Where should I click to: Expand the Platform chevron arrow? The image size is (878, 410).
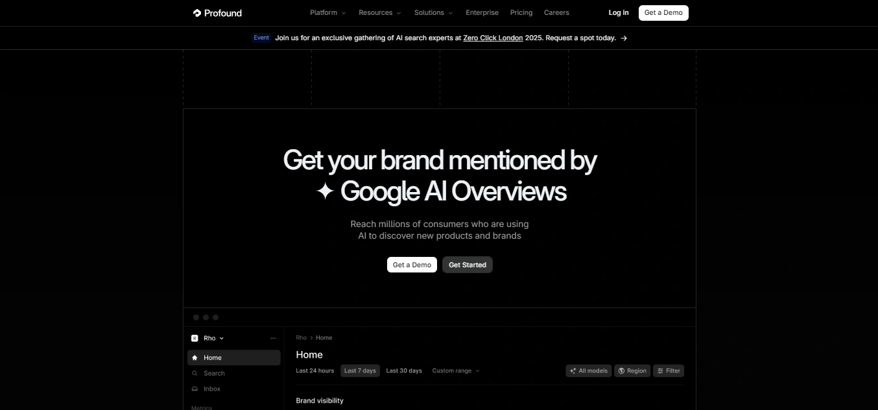tap(344, 13)
